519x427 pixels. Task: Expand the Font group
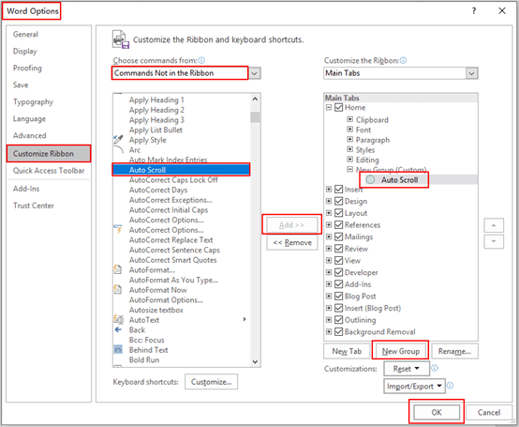point(349,129)
